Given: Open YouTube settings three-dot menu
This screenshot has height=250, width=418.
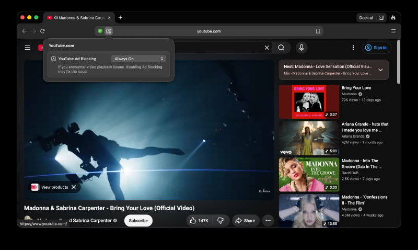Looking at the screenshot, I should [x=353, y=48].
